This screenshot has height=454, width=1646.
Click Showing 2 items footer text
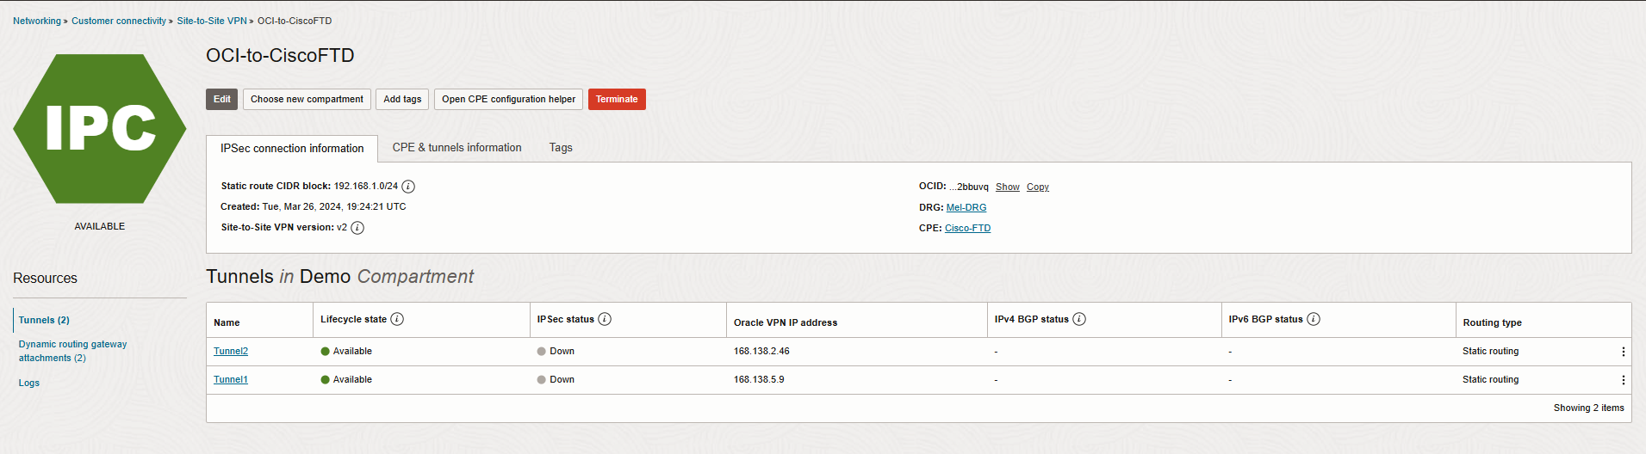coord(1588,408)
